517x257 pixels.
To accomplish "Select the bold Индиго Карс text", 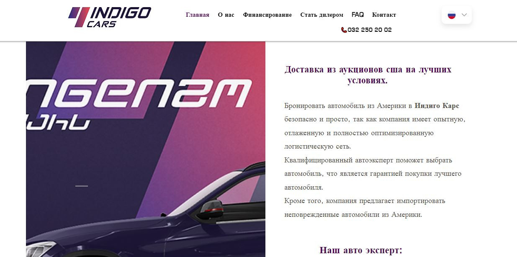I will click(x=437, y=106).
